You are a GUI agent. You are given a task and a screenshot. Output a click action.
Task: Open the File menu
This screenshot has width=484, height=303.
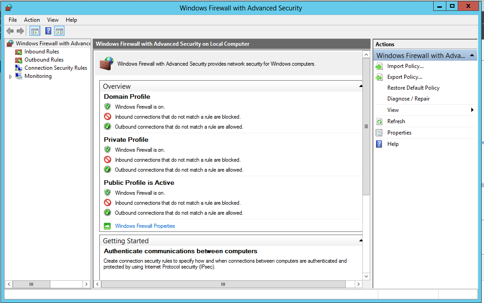[x=13, y=20]
